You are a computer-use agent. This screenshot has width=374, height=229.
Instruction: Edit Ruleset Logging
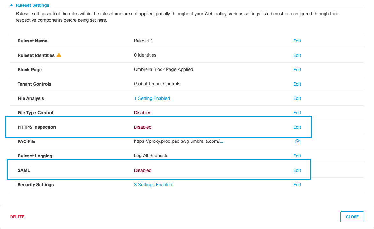[x=297, y=156]
